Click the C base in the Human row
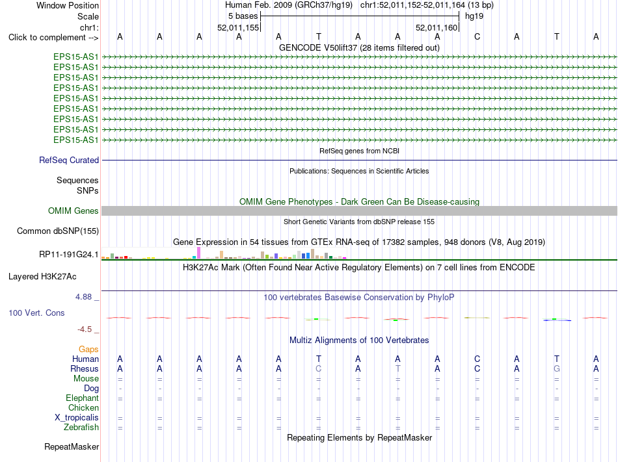Viewport: 618px width, 462px height. (x=477, y=359)
